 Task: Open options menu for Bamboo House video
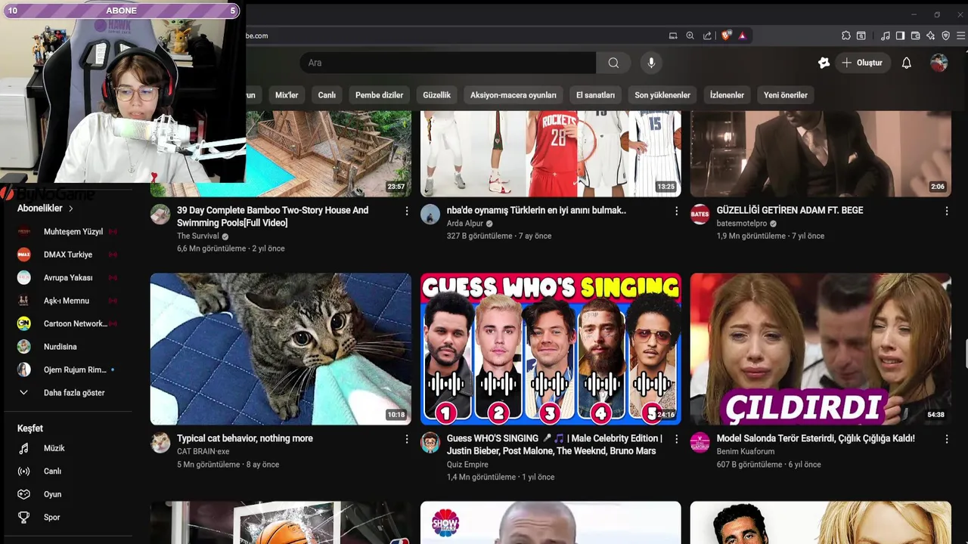pyautogui.click(x=407, y=212)
